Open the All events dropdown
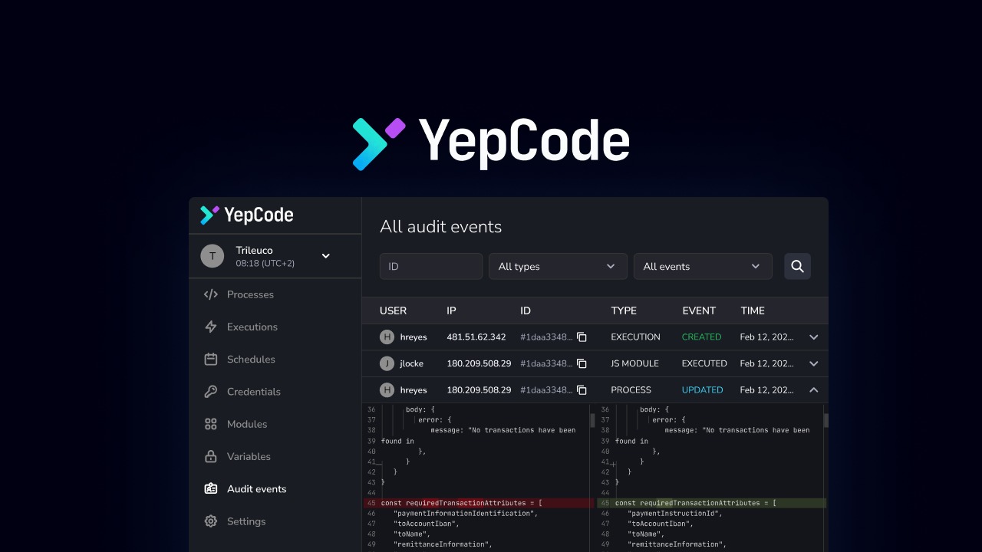The image size is (982, 552). pyautogui.click(x=703, y=266)
